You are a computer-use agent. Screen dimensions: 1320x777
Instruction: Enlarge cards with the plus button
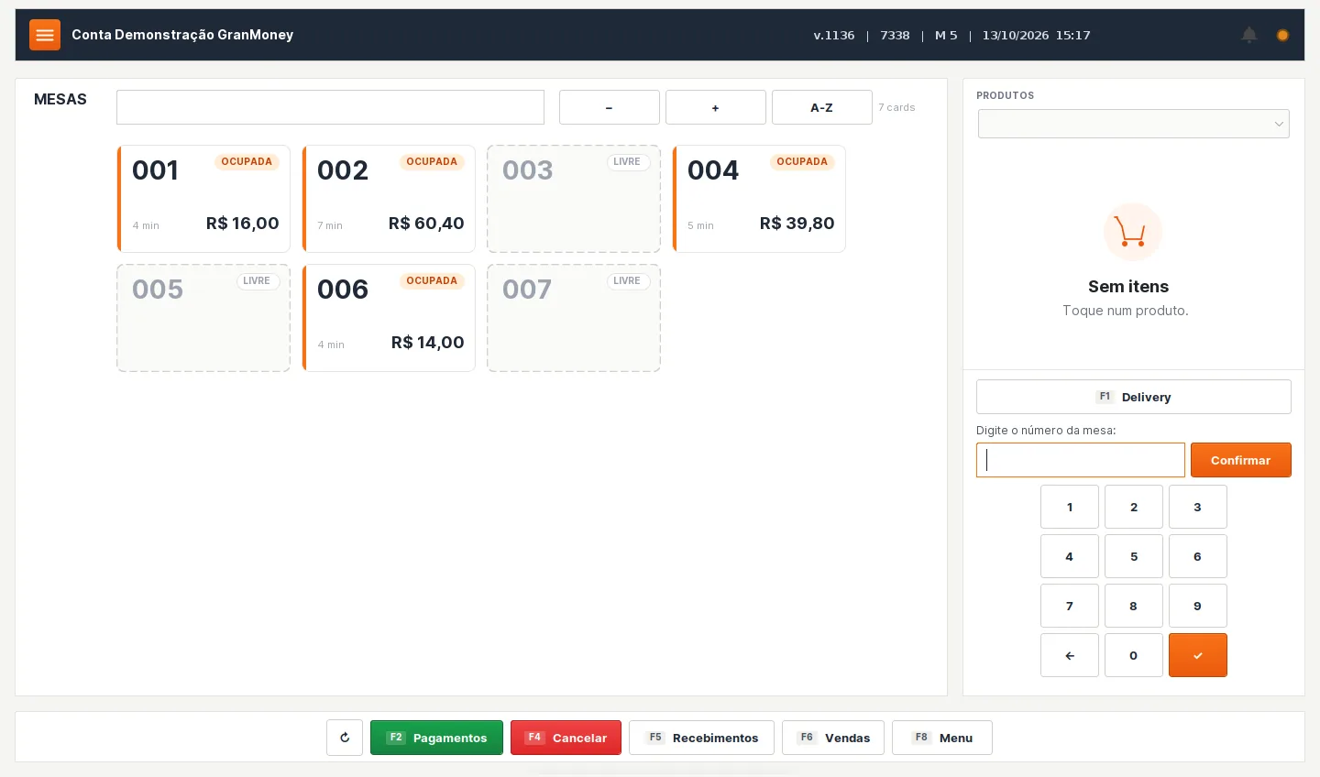(716, 107)
